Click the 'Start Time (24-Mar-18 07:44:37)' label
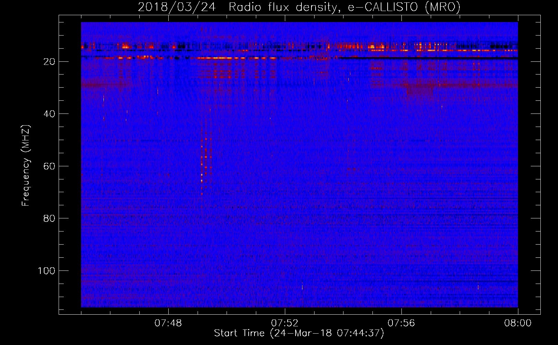 click(299, 333)
